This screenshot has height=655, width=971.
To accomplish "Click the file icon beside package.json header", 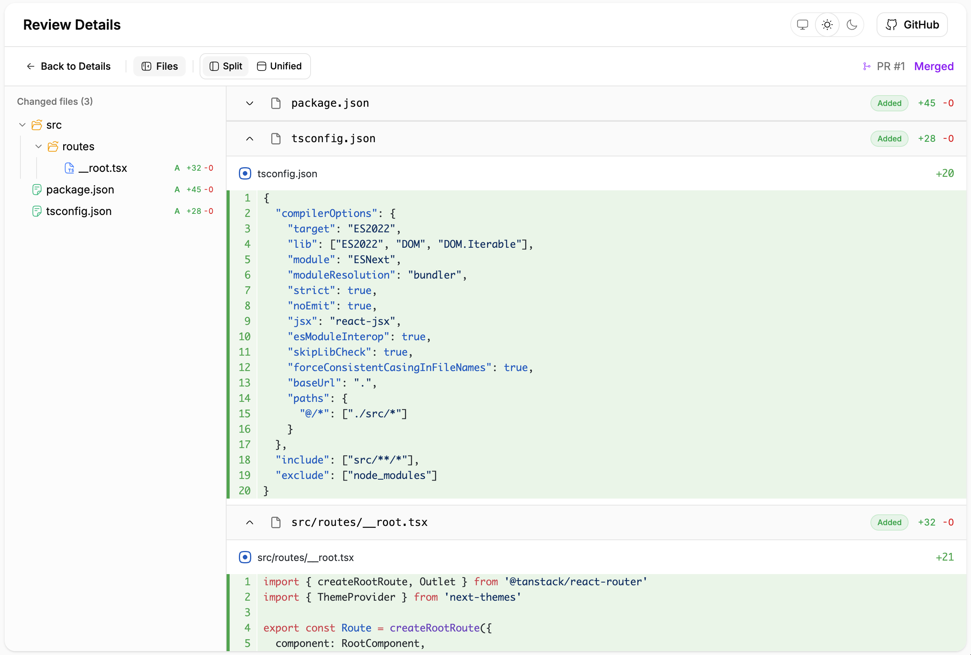I will (x=276, y=103).
